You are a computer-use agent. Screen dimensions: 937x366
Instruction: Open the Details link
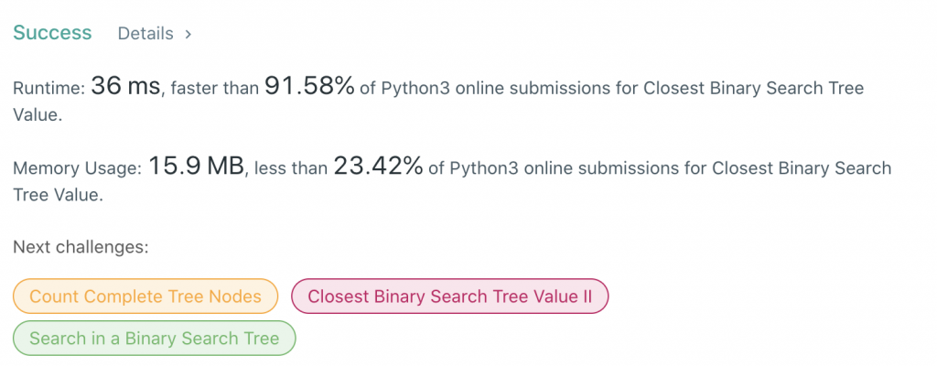click(145, 34)
